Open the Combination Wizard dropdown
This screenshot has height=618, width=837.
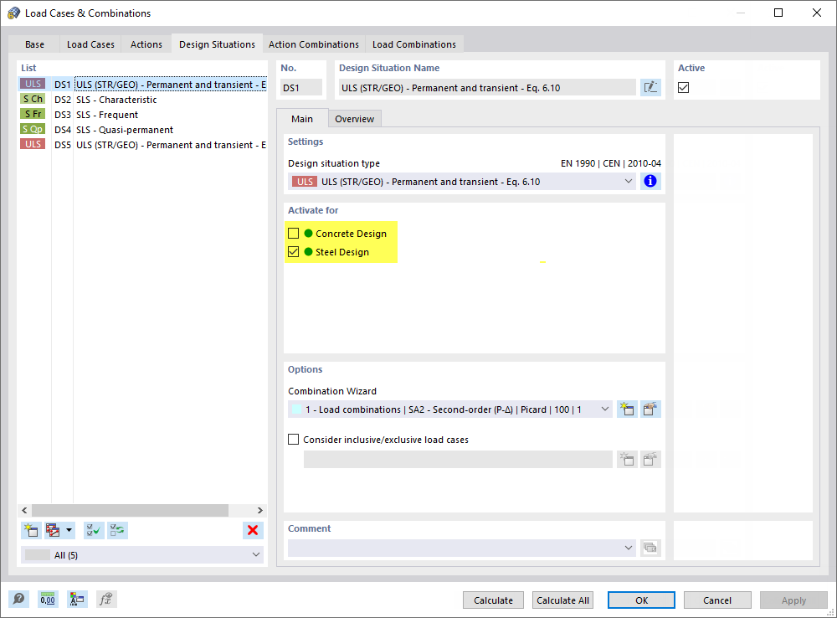coord(605,409)
